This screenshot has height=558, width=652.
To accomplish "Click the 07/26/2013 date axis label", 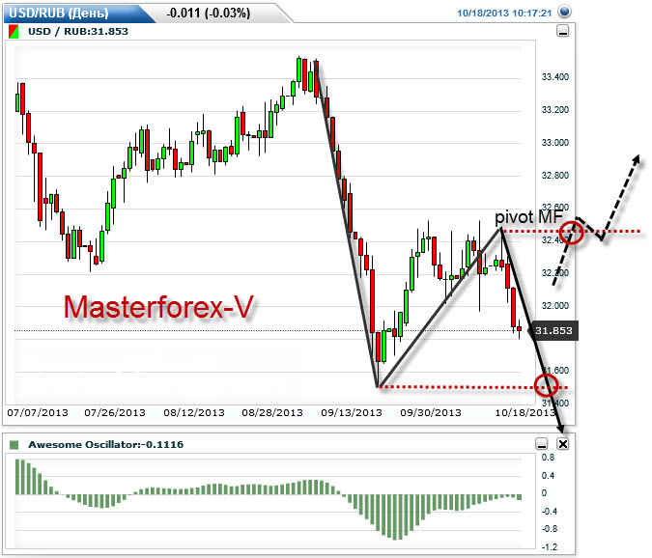I will [x=115, y=412].
